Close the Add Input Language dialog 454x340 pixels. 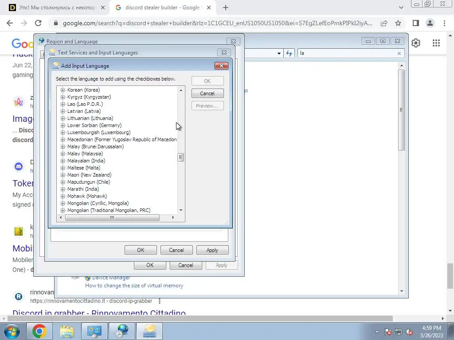point(221,66)
